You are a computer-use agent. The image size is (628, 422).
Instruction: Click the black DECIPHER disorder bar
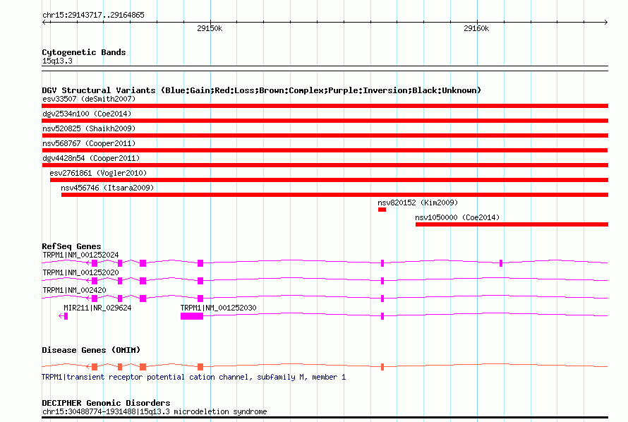pos(325,418)
